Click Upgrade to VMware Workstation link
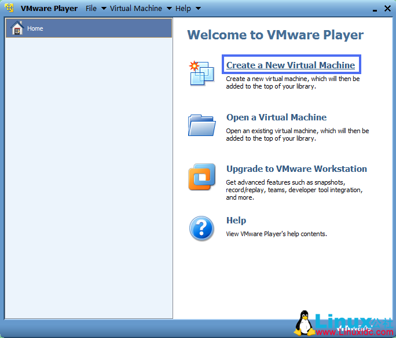The height and width of the screenshot is (338, 396). pyautogui.click(x=296, y=169)
